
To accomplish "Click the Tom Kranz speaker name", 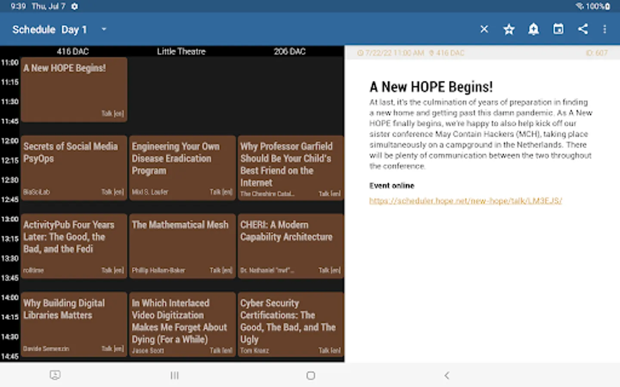I will pyautogui.click(x=254, y=351).
